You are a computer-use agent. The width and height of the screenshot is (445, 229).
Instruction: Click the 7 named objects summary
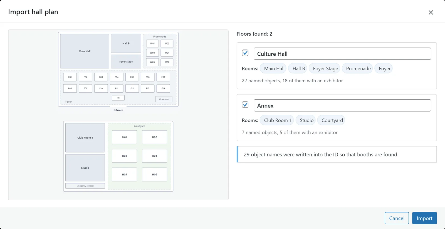290,132
